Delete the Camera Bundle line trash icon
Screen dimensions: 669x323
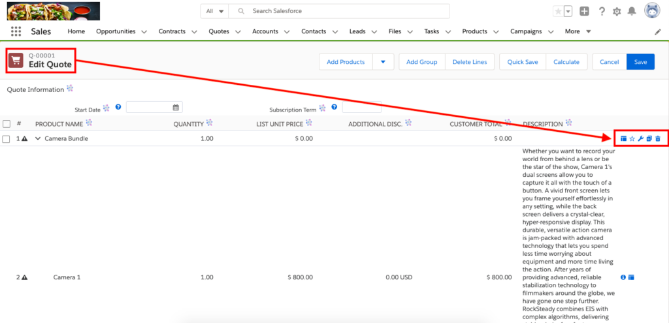click(x=658, y=138)
